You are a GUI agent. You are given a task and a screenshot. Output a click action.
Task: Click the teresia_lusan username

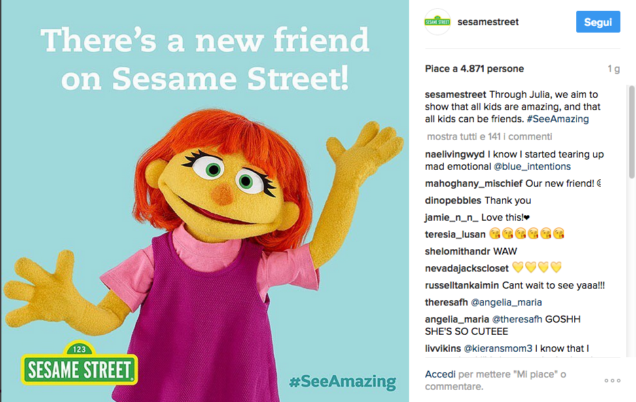(x=453, y=234)
